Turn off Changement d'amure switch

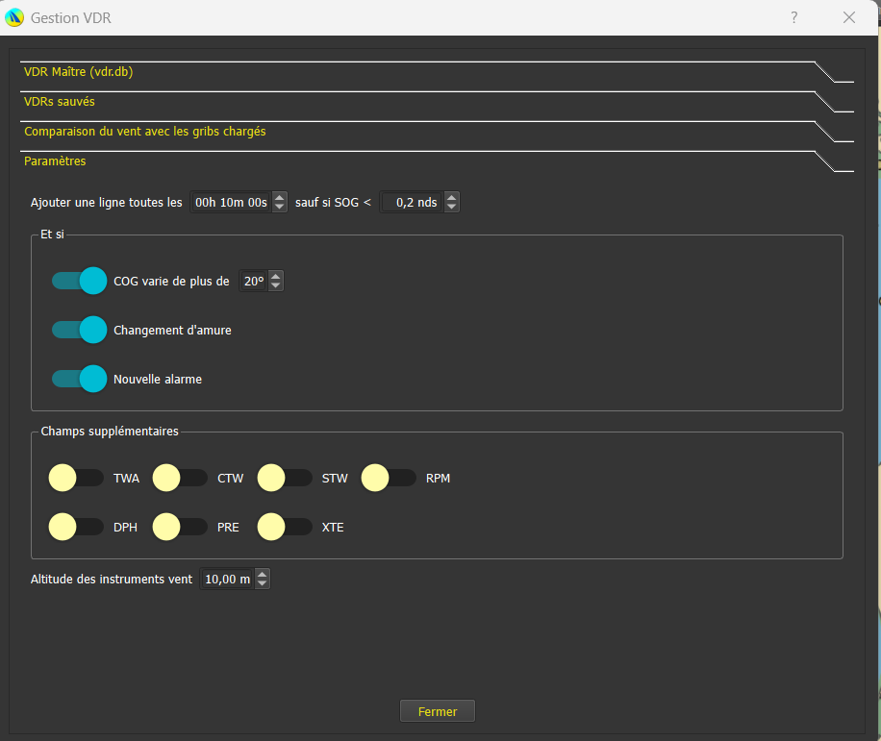point(79,330)
